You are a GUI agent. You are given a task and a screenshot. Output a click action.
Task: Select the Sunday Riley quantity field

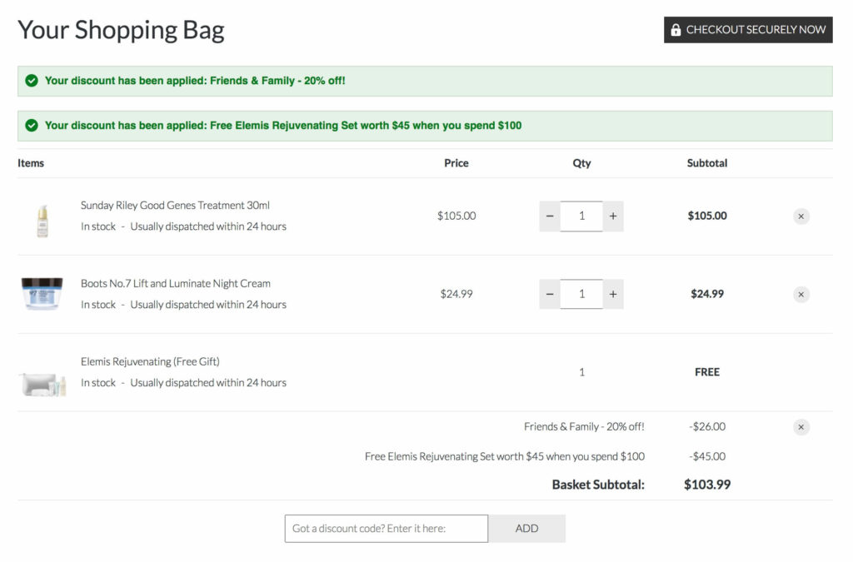[581, 216]
